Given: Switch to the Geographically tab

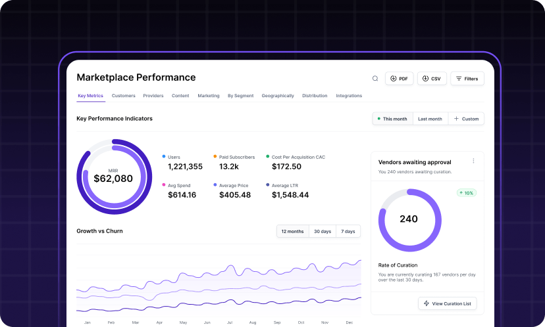Looking at the screenshot, I should (278, 96).
